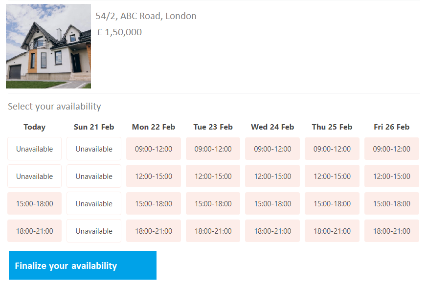Image resolution: width=427 pixels, height=286 pixels.
Task: Toggle Thu 25 Feb 09:00-12:00 slot
Action: (x=332, y=149)
